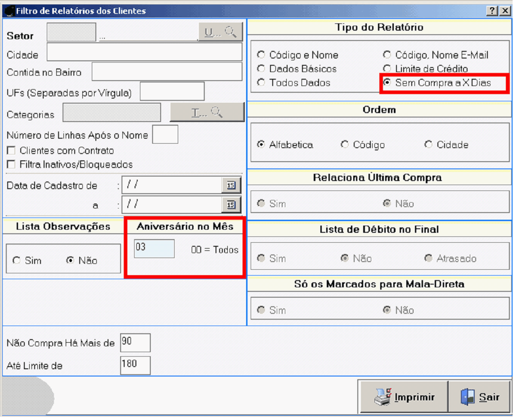Choose Todos Dados report option
The image size is (513, 417).
[261, 83]
